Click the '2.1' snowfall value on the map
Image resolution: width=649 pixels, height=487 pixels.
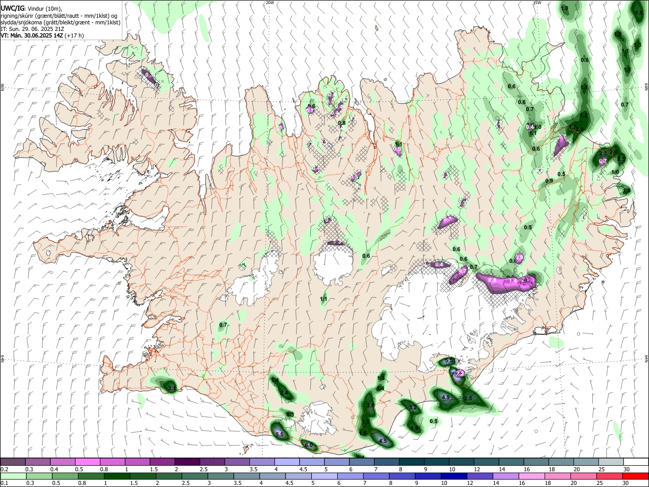(526, 280)
